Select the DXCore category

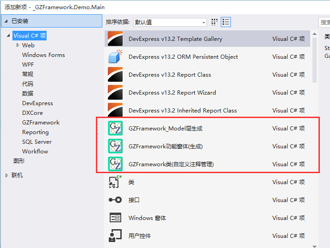pos(32,113)
